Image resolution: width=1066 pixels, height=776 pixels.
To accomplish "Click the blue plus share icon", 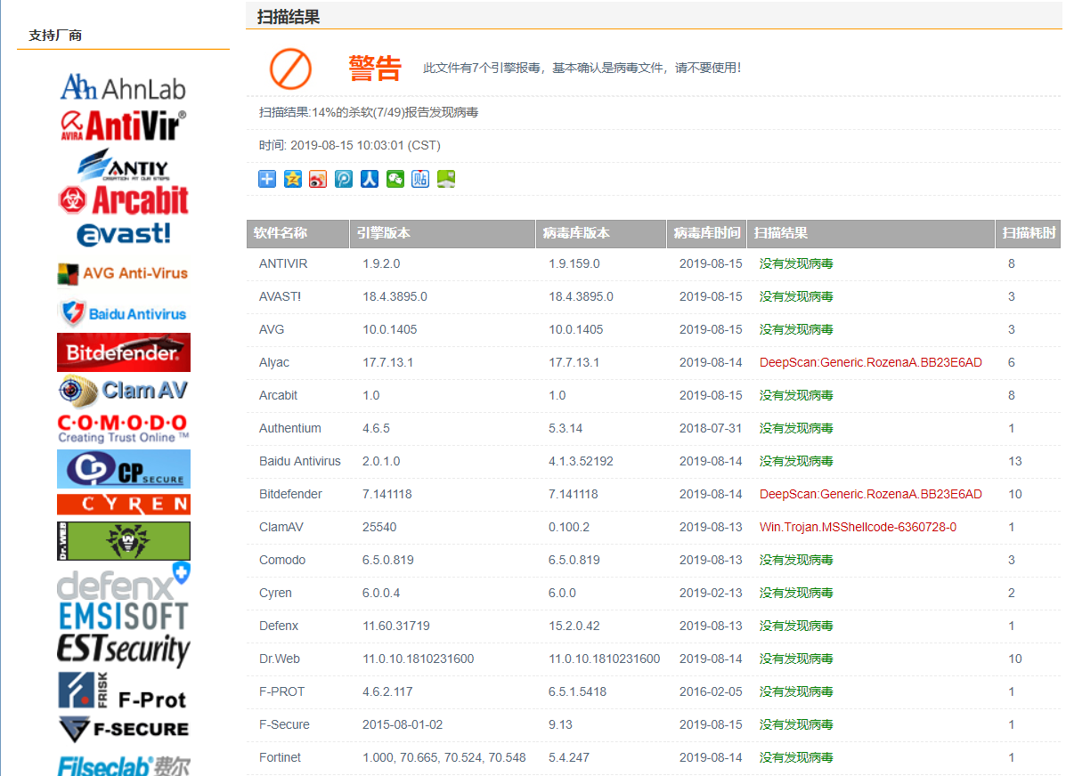I will tap(267, 179).
